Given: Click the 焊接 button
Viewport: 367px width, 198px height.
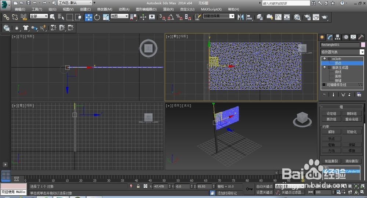Looking at the screenshot, I should point(352,151).
